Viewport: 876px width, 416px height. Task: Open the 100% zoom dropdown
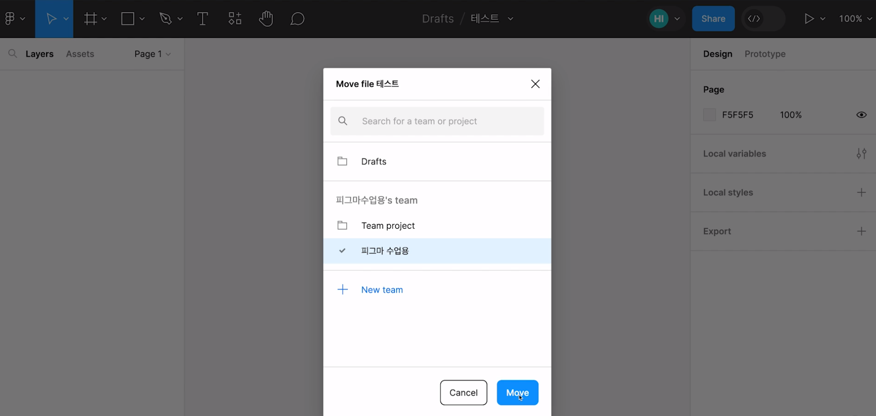click(x=855, y=19)
